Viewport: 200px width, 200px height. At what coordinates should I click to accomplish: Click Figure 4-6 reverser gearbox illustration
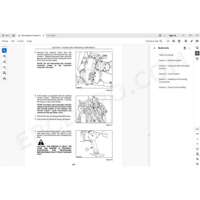click(x=94, y=70)
